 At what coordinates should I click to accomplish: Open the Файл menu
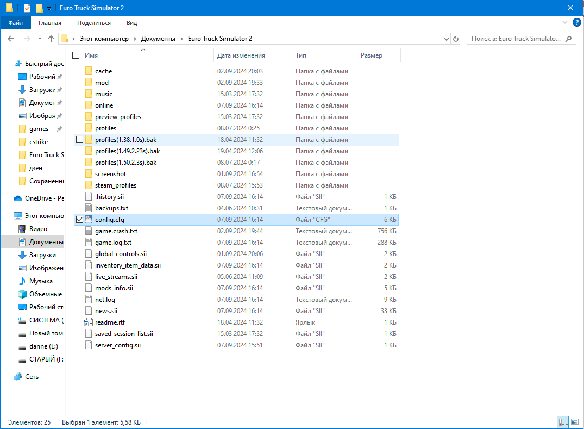[16, 23]
